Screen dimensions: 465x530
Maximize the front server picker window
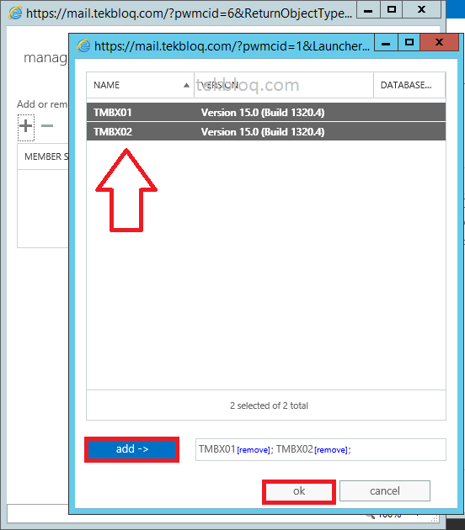pos(409,43)
